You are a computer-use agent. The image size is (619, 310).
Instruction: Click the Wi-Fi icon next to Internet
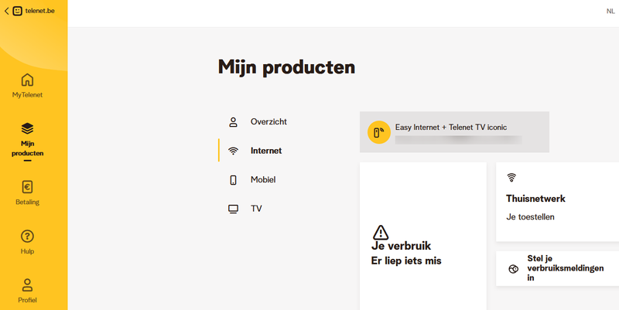[x=233, y=151]
